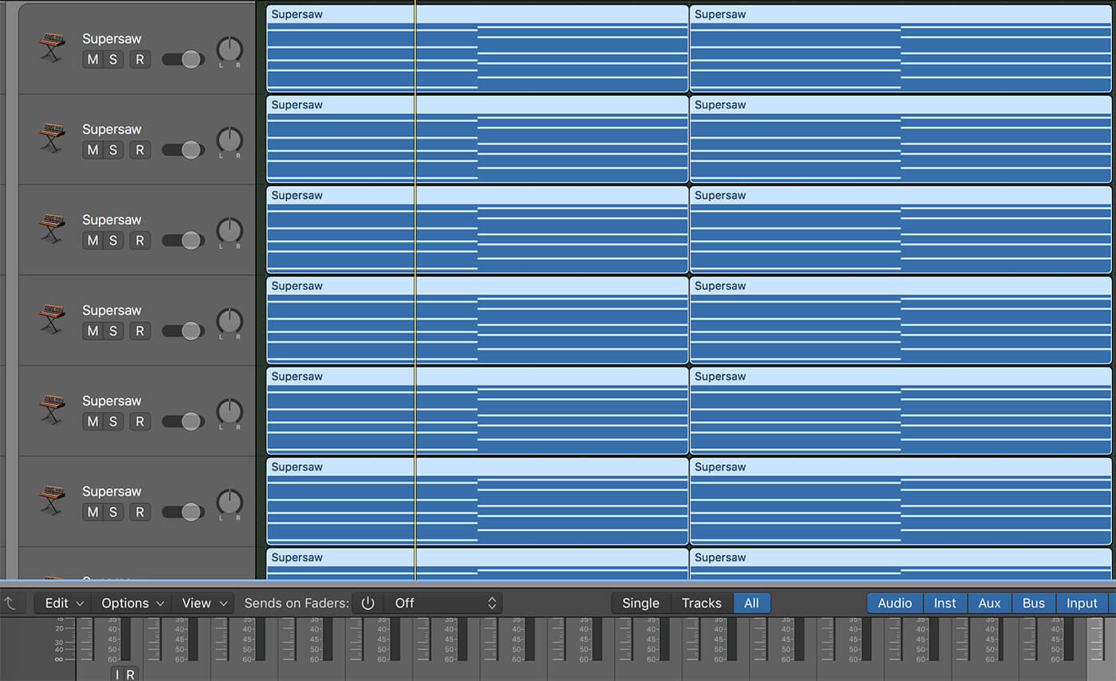Solo the fifth Supersaw track with S

113,421
